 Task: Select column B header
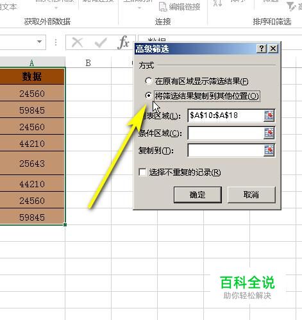coord(88,63)
